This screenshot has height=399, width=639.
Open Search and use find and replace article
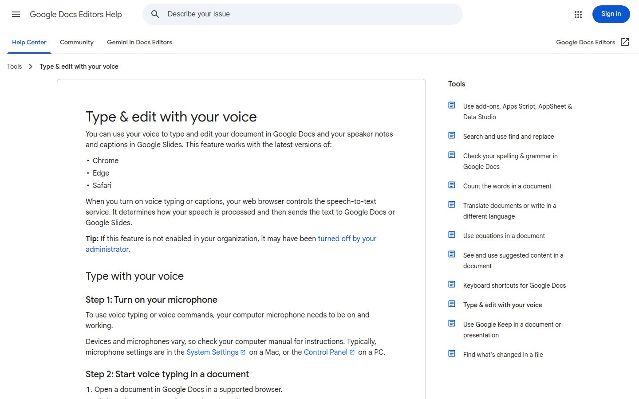click(509, 136)
